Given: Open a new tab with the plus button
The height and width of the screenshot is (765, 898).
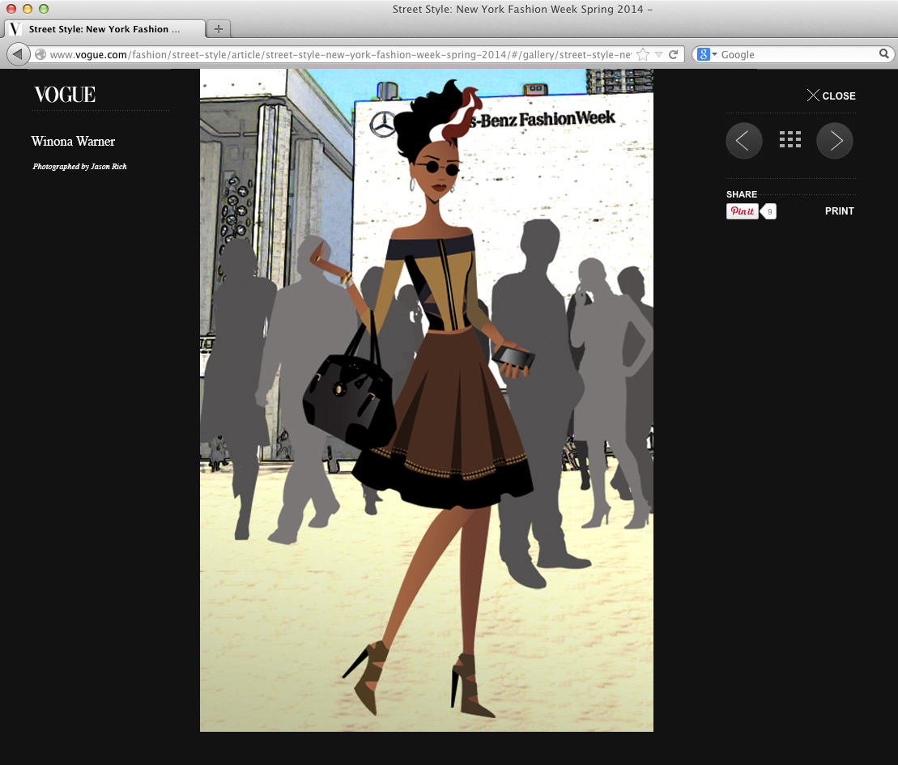Looking at the screenshot, I should [x=218, y=29].
